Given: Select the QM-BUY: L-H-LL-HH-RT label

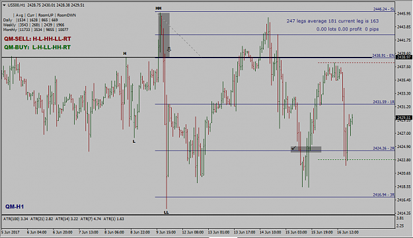Looking at the screenshot, I should (38, 48).
